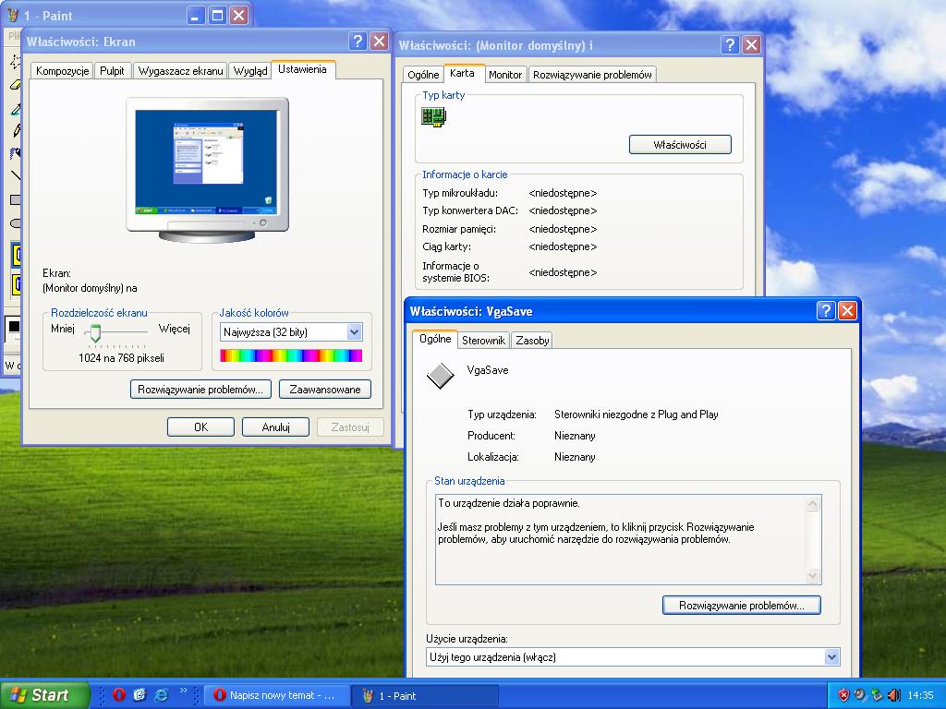The width and height of the screenshot is (946, 709).
Task: Open Outlook Express from Quick Launch
Action: pyautogui.click(x=140, y=694)
